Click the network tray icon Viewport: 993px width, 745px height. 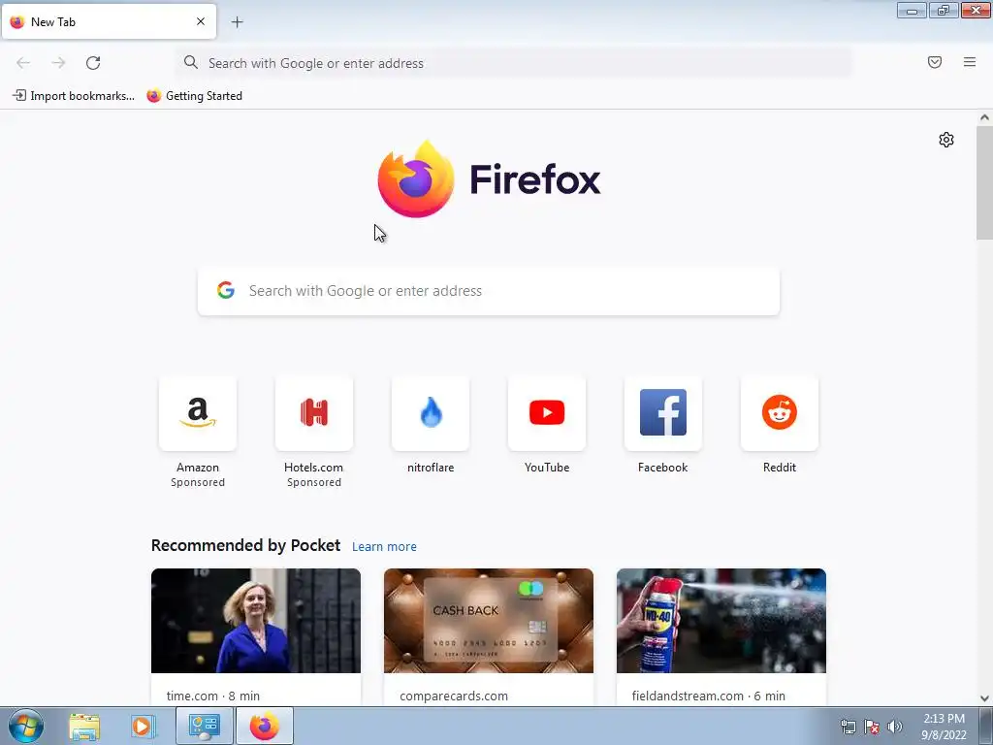[849, 727]
